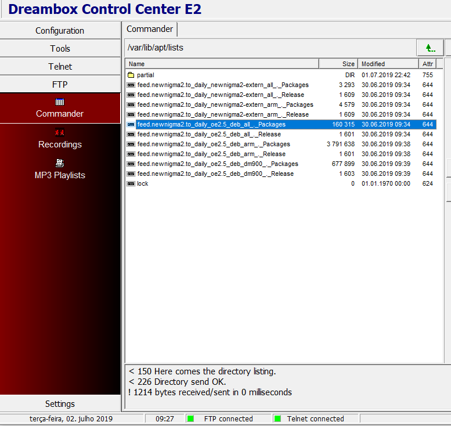Image resolution: width=451 pixels, height=426 pixels.
Task: Switch to the Commander tab
Action: [150, 29]
